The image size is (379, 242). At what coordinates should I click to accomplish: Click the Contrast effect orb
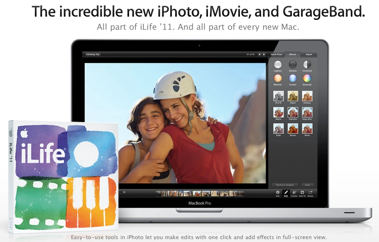pyautogui.click(x=307, y=65)
